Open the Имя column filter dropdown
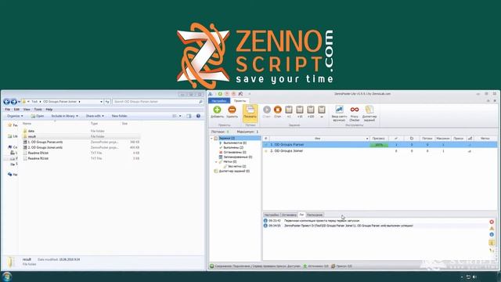The image size is (501, 282). point(367,139)
